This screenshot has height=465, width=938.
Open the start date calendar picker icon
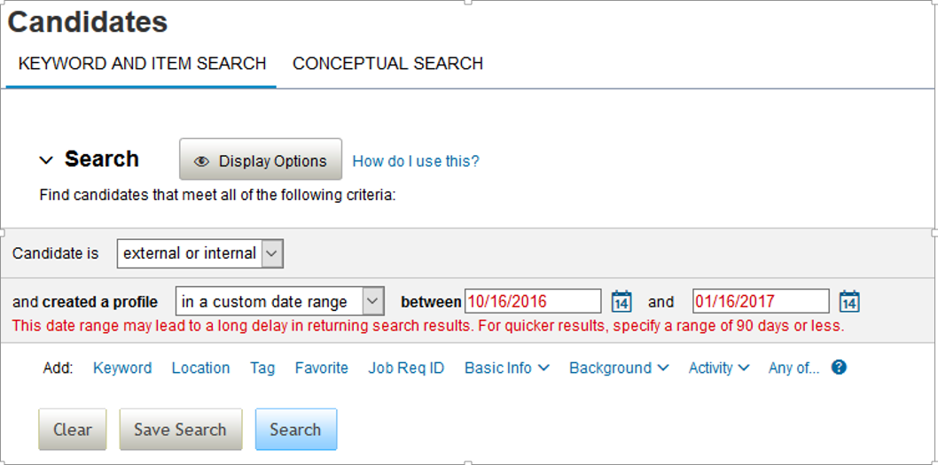click(x=621, y=300)
